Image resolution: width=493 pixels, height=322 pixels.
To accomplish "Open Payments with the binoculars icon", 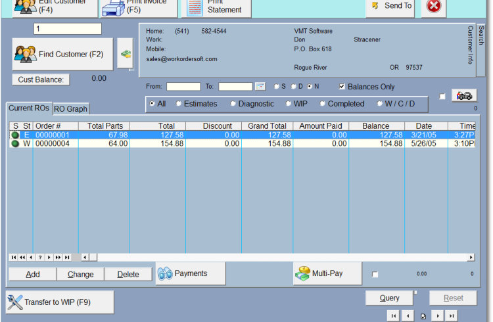I will coord(165,273).
